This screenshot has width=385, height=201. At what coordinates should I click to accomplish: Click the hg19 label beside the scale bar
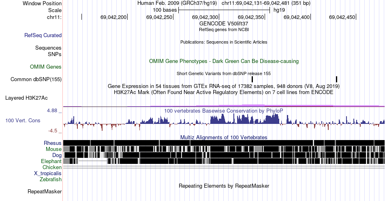point(279,10)
